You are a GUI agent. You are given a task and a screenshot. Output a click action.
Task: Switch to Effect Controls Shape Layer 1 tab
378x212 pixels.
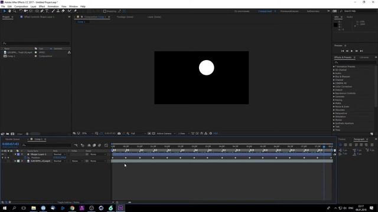tap(39, 17)
